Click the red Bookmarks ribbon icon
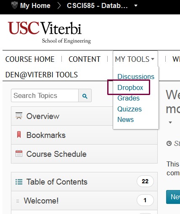This screenshot has height=214, width=180. [x=19, y=135]
